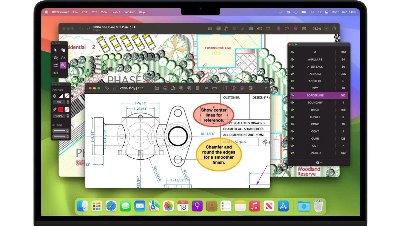Screen dimensions: 401x226
Task: Click undo arrow in SPCA Site Plan window
Action: point(81,28)
